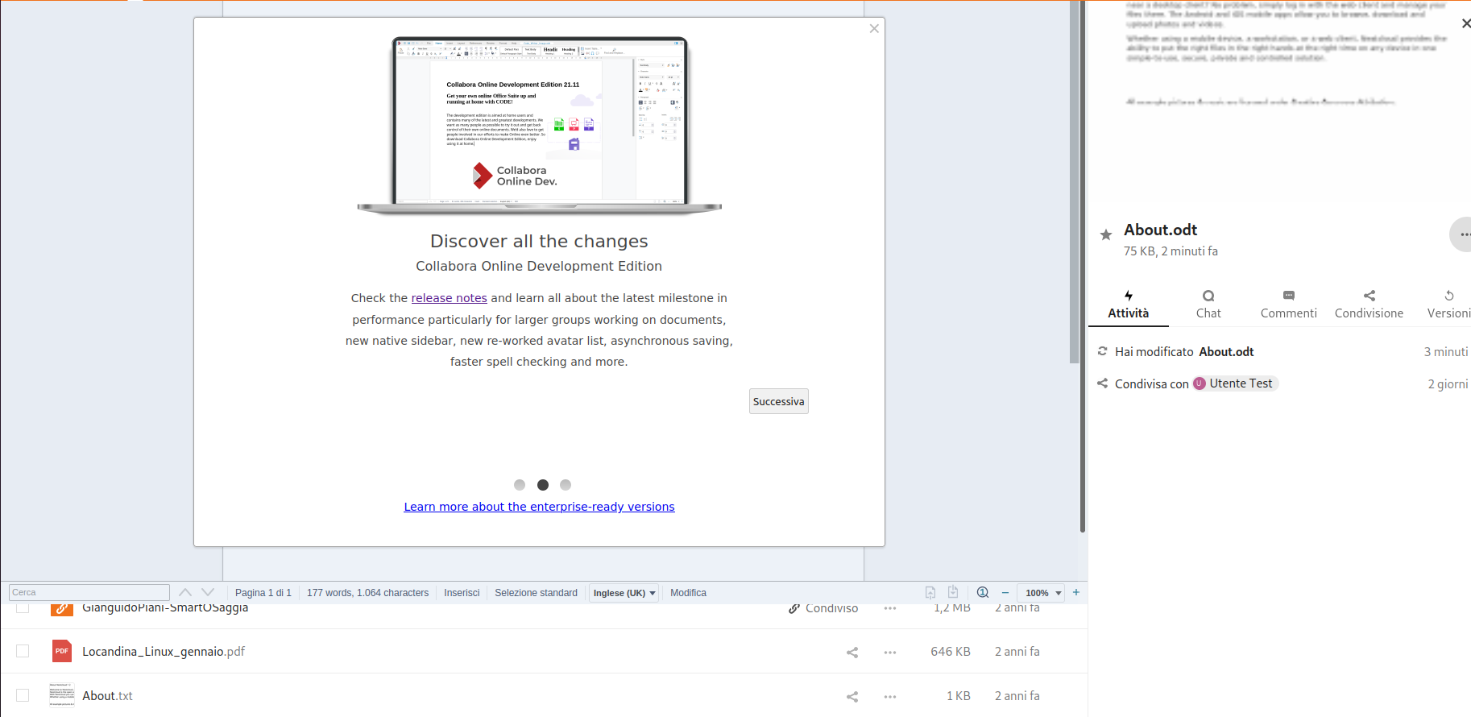Click the share icon beside Condivisa con
Screen dimensions: 1471x717
click(x=1103, y=383)
